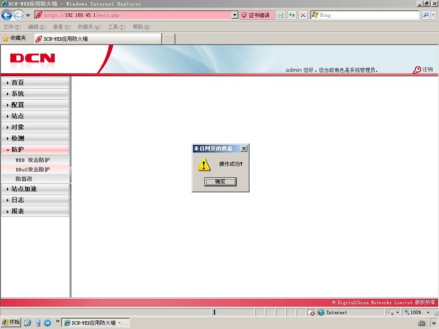Click the search magnifier button

pyautogui.click(x=426, y=15)
